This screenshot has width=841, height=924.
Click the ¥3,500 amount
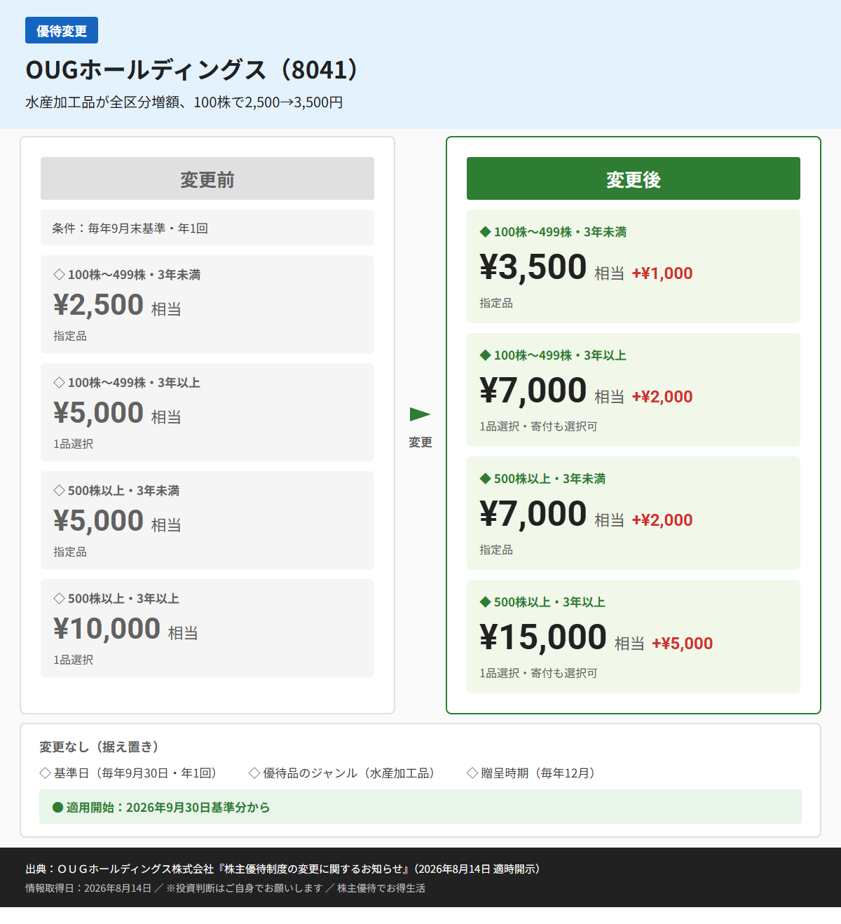click(x=533, y=267)
